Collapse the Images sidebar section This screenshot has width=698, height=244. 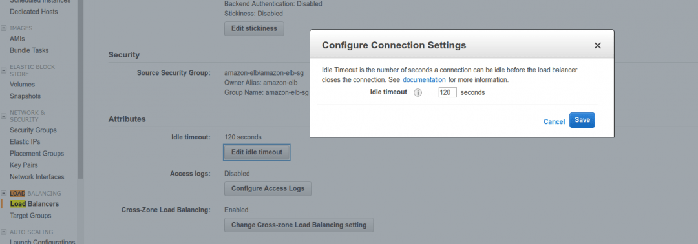click(x=4, y=28)
